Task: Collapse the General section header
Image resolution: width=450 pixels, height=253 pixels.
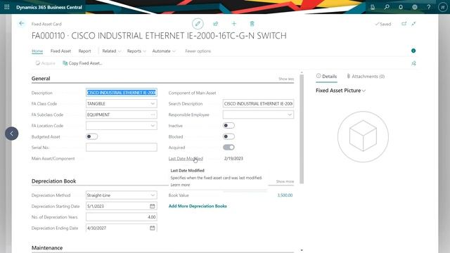Action: click(x=41, y=78)
